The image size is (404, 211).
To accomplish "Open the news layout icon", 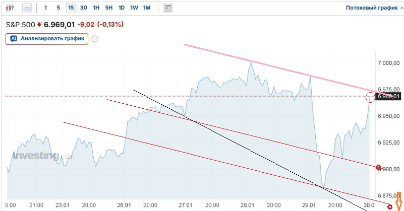I will [168, 8].
